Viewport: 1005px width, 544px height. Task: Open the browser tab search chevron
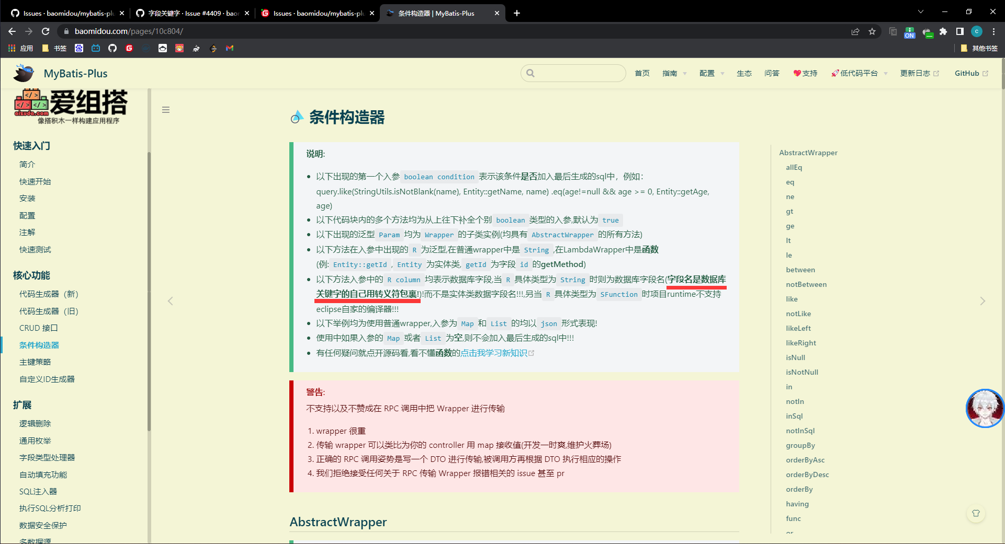[x=921, y=11]
